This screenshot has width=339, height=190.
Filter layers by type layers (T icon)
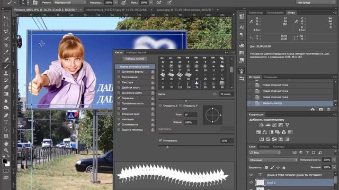(x=307, y=153)
